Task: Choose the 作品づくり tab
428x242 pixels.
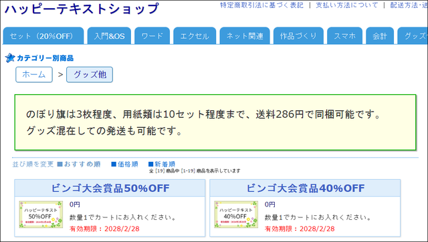Action: [298, 35]
